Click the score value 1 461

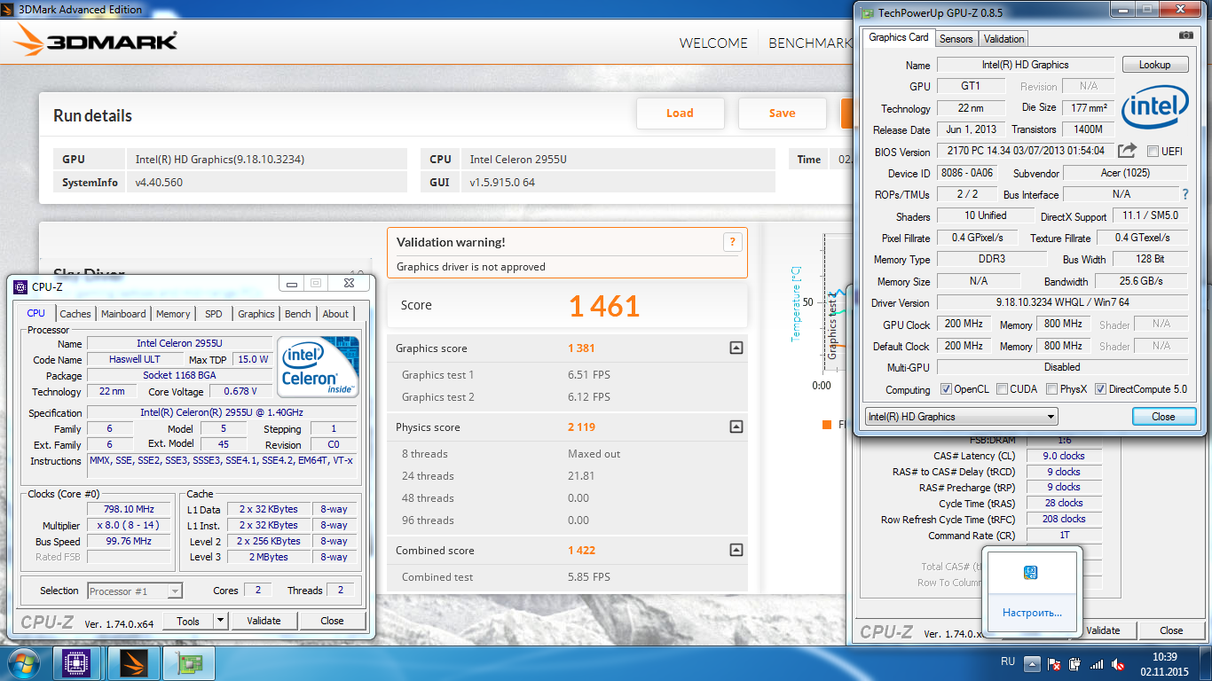coord(603,306)
